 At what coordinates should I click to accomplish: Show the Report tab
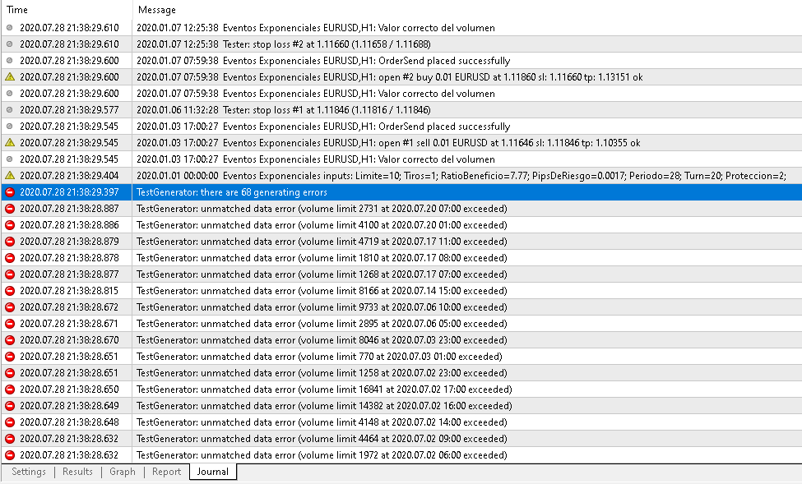pyautogui.click(x=166, y=472)
